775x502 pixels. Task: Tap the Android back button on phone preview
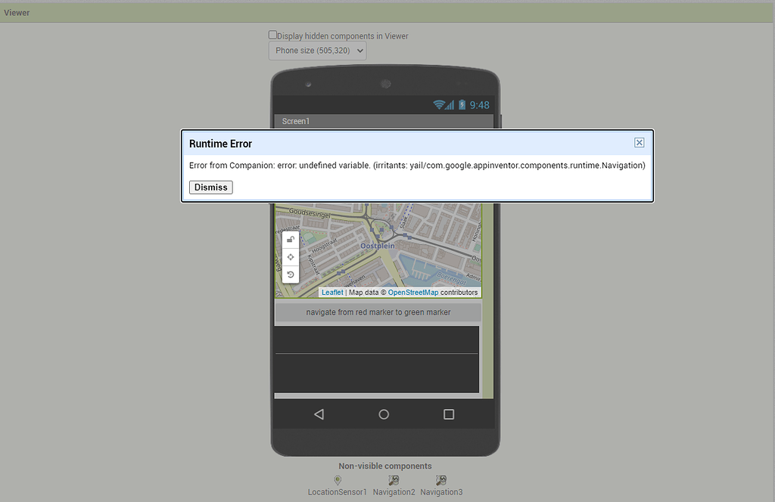[319, 414]
